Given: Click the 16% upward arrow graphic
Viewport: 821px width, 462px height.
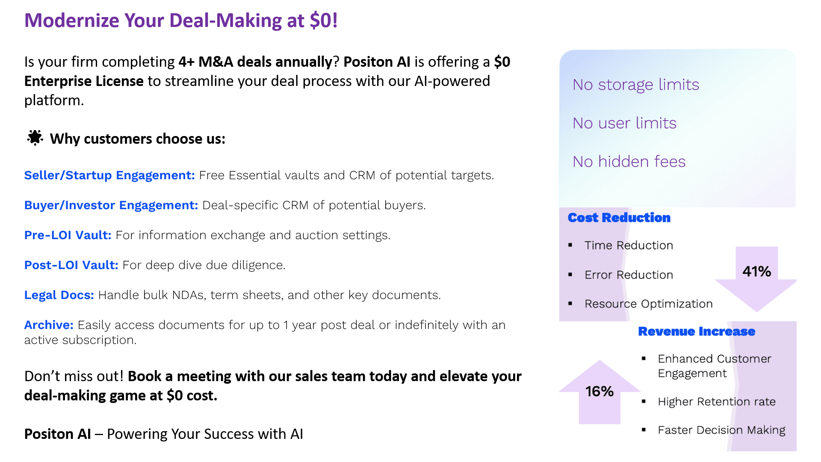Looking at the screenshot, I should (x=599, y=393).
